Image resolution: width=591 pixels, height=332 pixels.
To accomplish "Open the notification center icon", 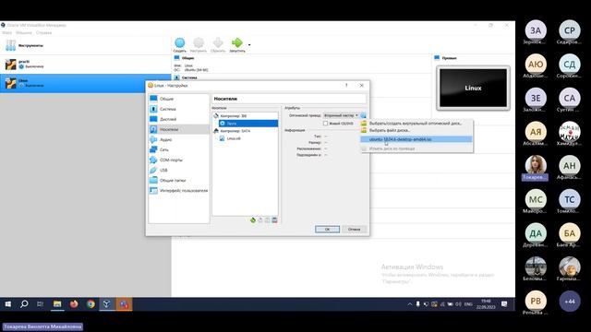I will click(504, 304).
